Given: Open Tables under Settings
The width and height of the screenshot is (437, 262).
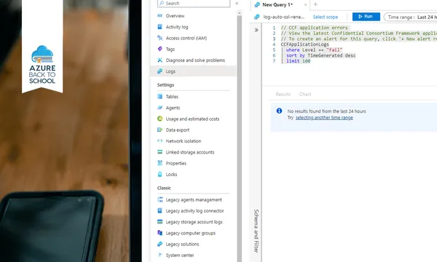Looking at the screenshot, I should click(x=172, y=97).
